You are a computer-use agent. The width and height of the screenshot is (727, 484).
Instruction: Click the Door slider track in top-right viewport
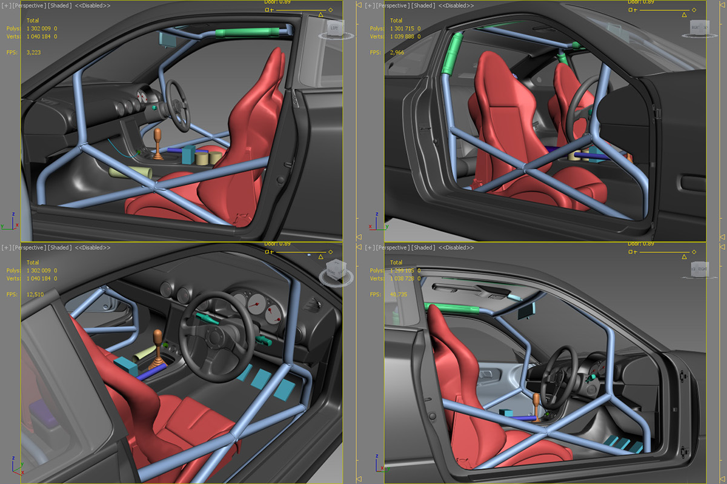click(x=663, y=10)
